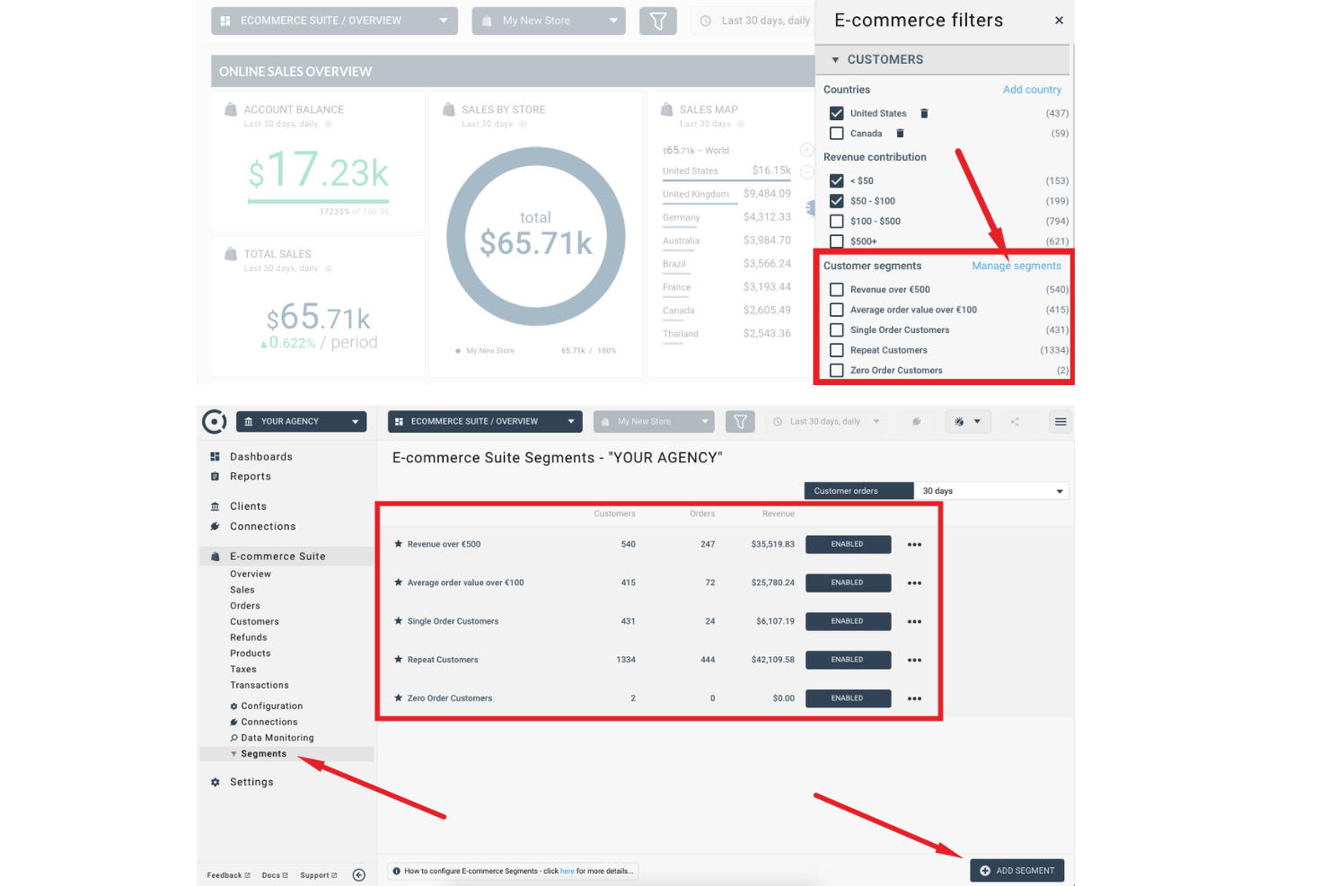The width and height of the screenshot is (1329, 886).
Task: Open the Customers page in E-commerce Suite
Action: click(254, 621)
